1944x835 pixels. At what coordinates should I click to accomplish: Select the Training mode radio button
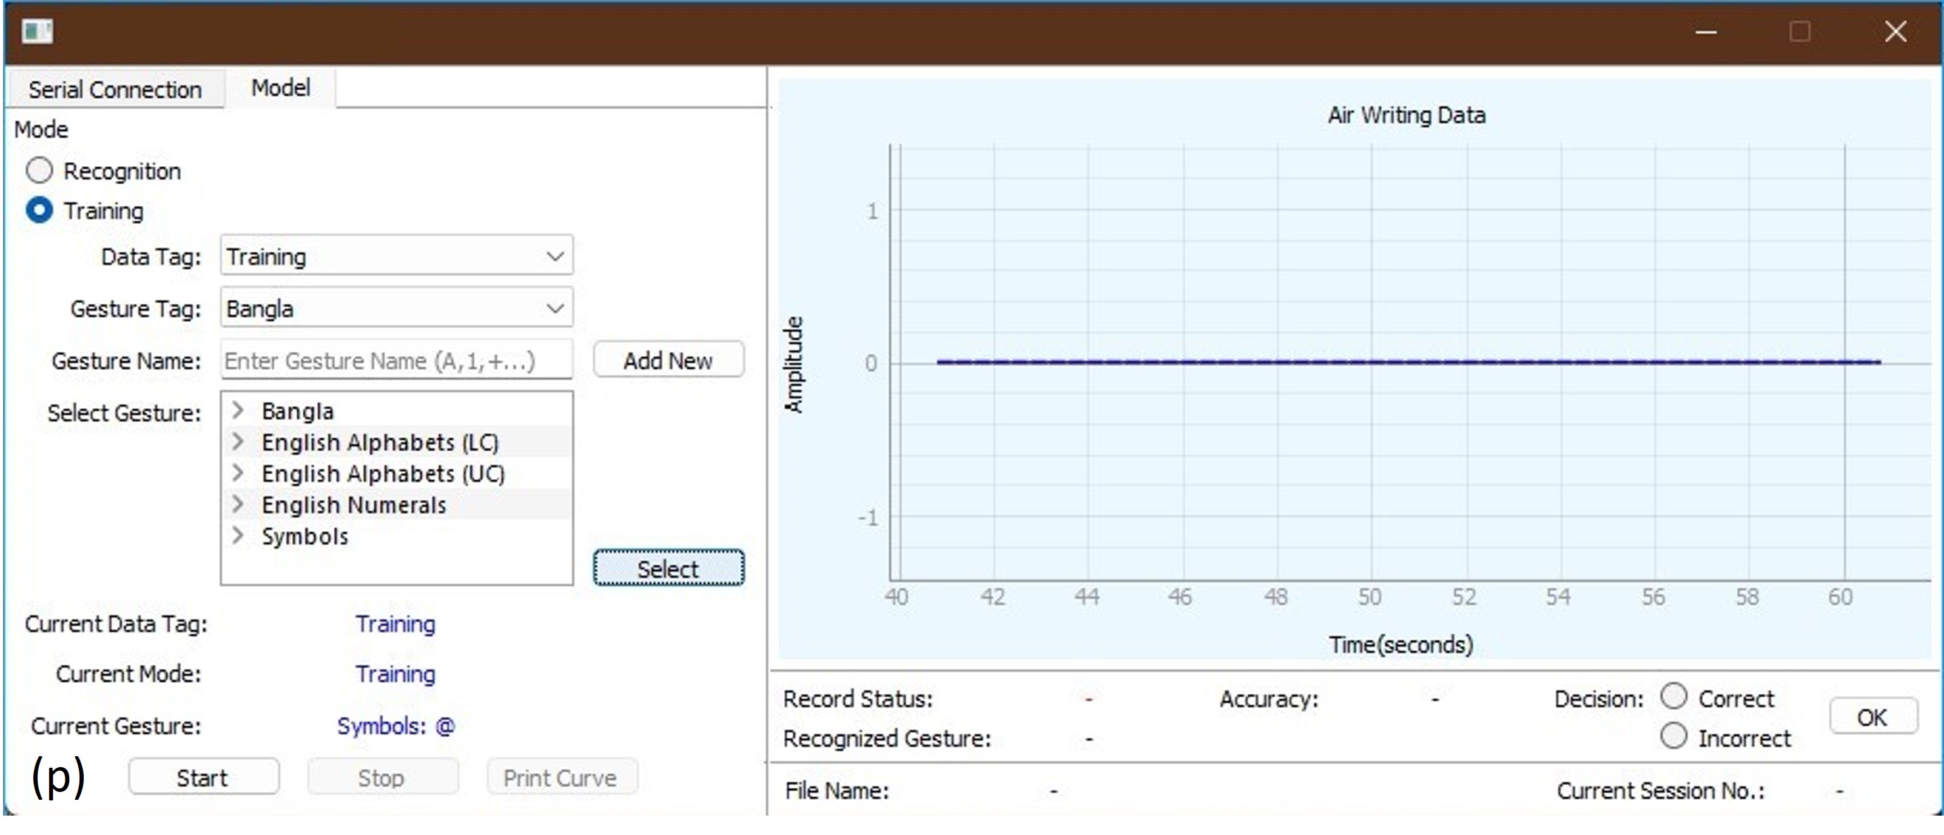pos(39,210)
